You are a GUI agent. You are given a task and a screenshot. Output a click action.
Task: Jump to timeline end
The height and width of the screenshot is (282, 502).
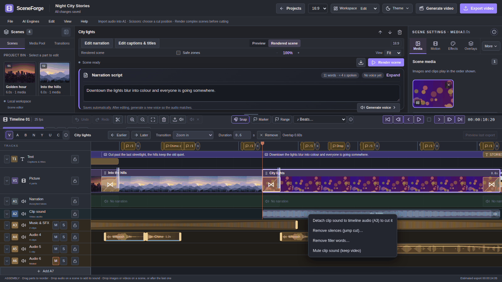(x=460, y=119)
